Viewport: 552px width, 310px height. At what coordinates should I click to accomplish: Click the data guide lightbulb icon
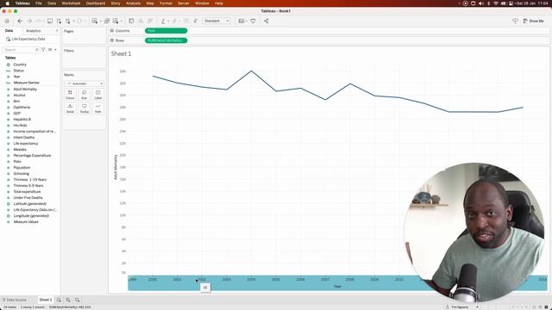pos(515,21)
